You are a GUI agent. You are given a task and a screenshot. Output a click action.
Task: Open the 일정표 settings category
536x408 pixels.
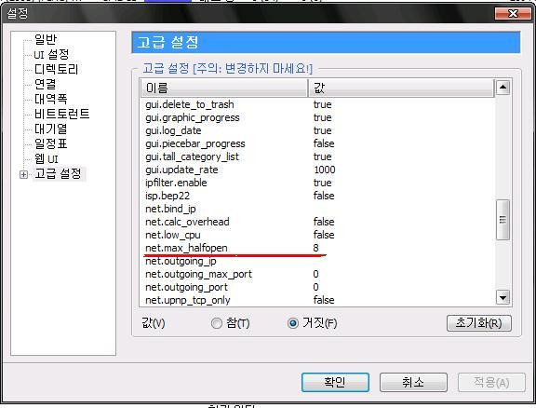coord(51,143)
